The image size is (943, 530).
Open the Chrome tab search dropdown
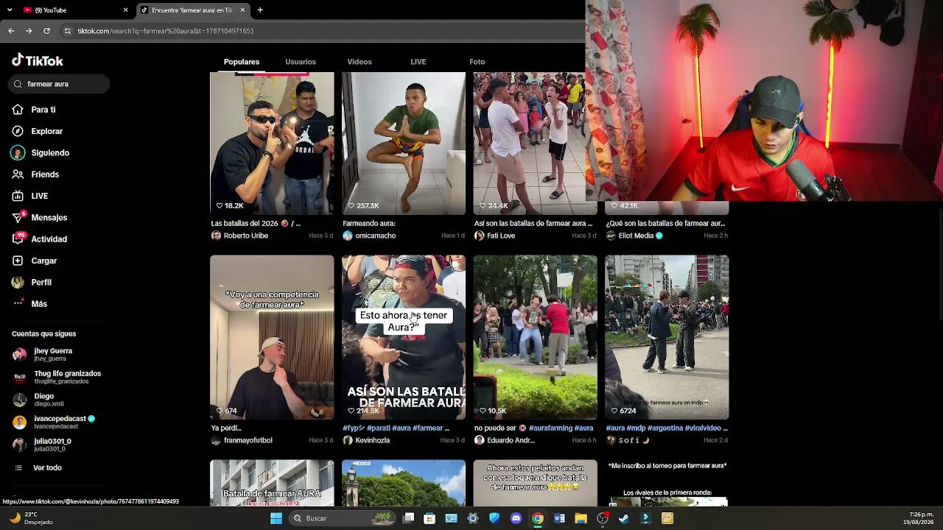(10, 10)
